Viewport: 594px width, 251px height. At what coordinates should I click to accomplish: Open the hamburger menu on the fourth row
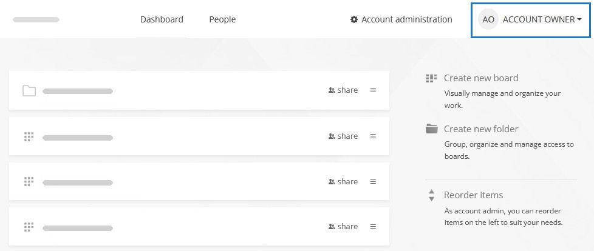[x=373, y=226]
